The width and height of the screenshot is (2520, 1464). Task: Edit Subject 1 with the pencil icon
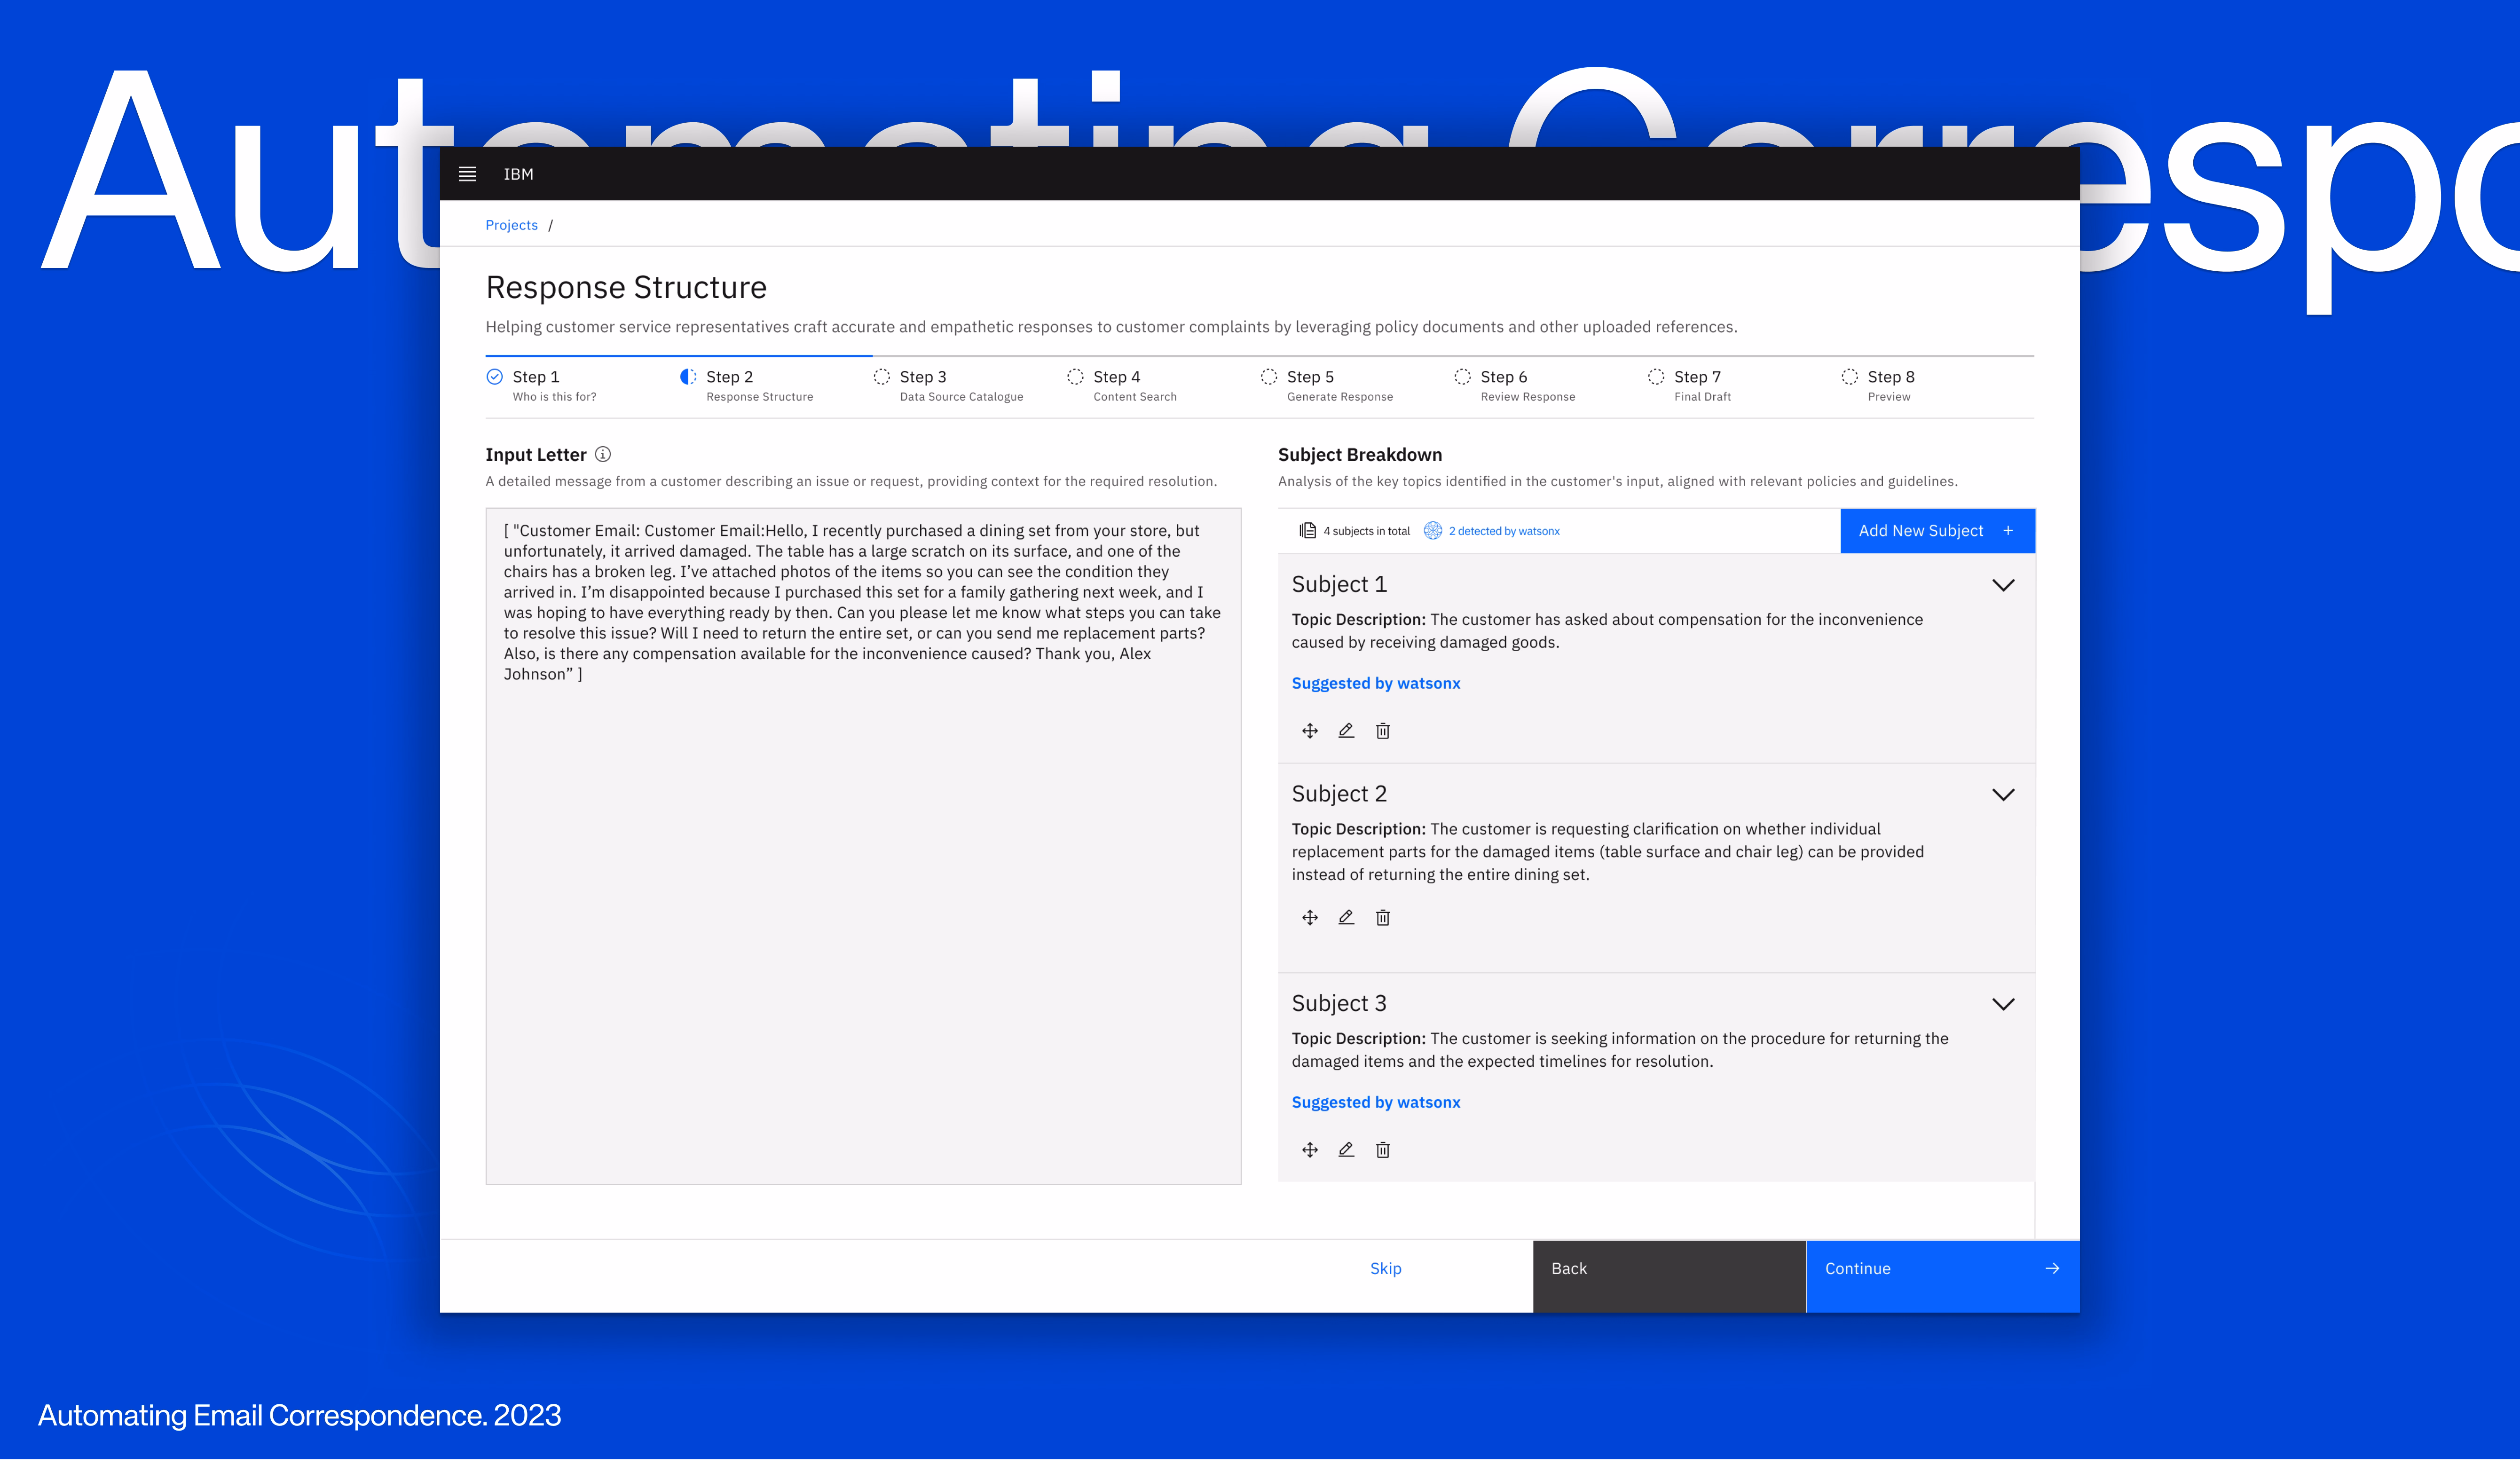click(x=1346, y=731)
